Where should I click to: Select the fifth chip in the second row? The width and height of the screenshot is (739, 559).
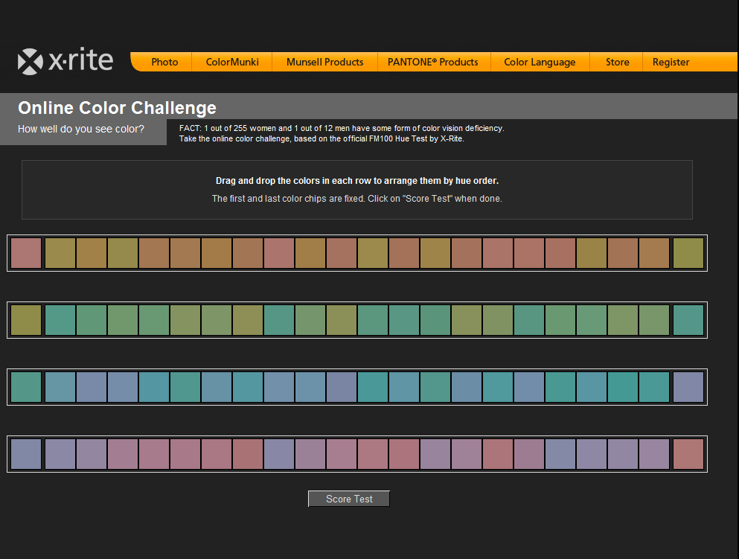point(154,320)
